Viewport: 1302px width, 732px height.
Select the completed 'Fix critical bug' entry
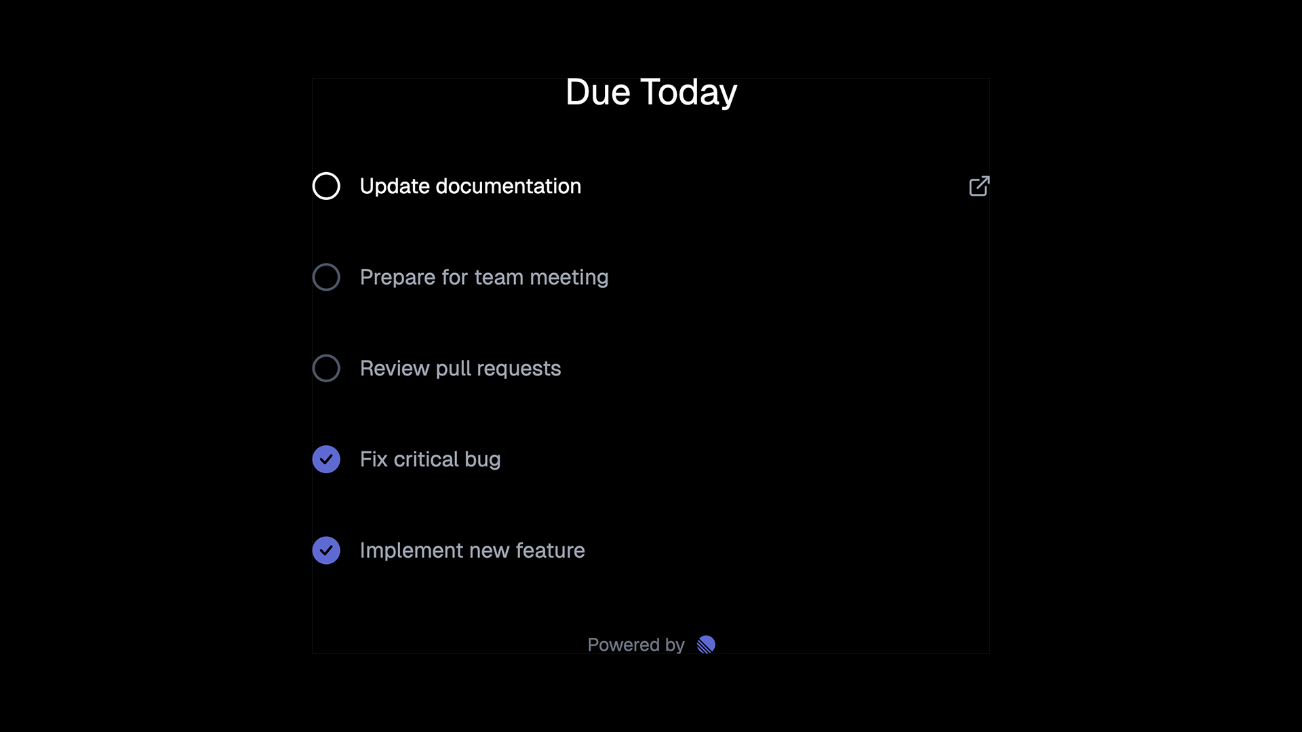click(430, 459)
